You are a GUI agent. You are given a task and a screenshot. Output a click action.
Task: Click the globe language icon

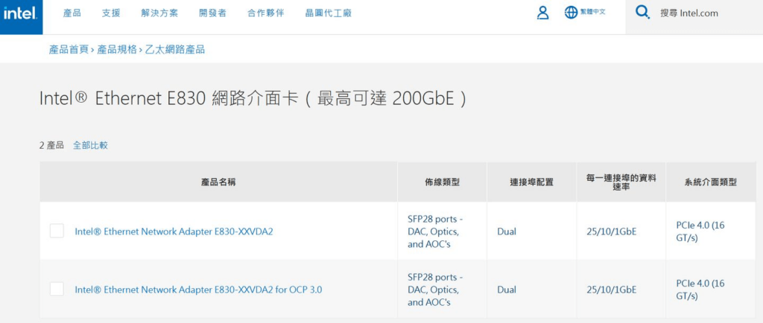coord(571,13)
